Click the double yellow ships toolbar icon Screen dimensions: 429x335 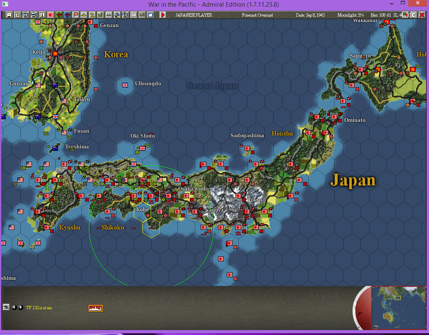point(92,15)
